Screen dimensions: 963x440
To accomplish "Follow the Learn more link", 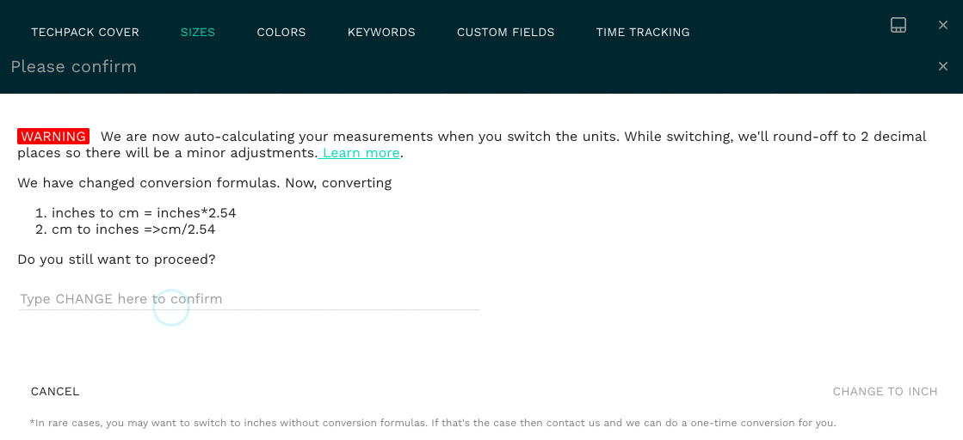I will point(361,153).
